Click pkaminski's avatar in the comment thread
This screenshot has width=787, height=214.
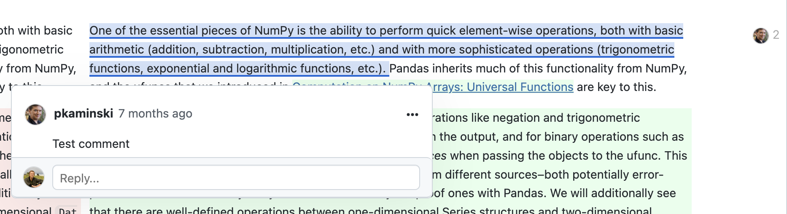point(35,115)
